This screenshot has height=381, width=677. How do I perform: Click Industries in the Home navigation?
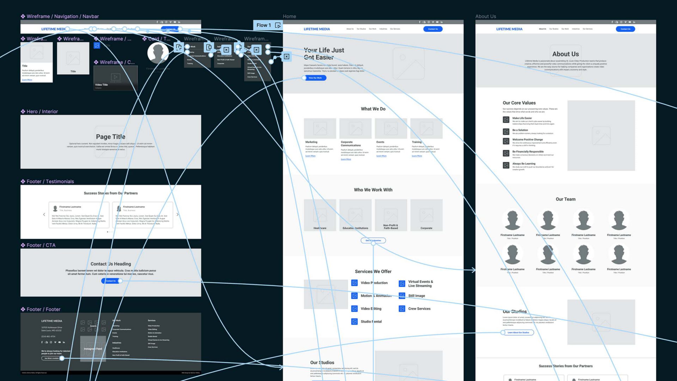pos(383,29)
